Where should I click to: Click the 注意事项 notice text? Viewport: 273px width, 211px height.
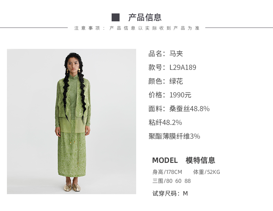(137, 28)
